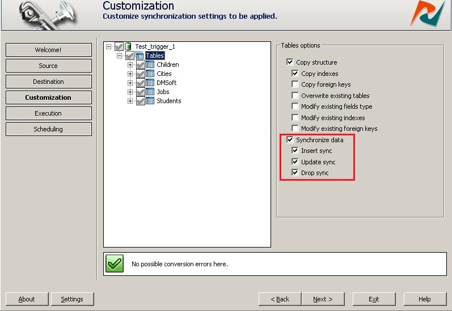This screenshot has width=452, height=311.
Task: Select the highlighted Tables label
Action: point(155,56)
